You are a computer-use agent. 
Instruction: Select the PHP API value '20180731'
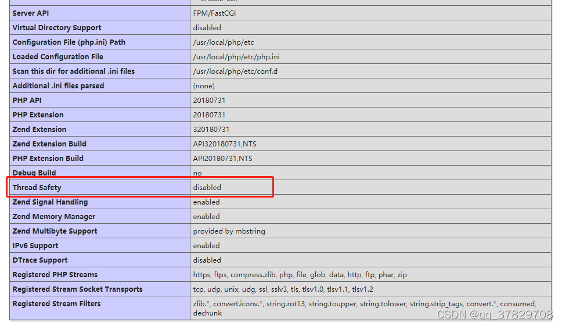(209, 101)
